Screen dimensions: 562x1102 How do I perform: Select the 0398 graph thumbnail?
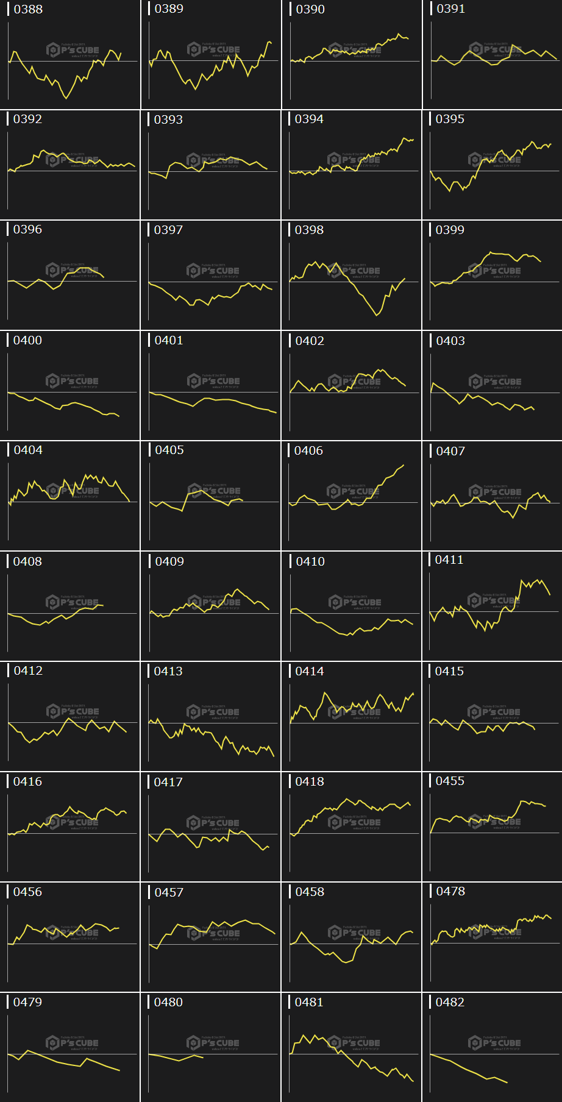point(351,275)
